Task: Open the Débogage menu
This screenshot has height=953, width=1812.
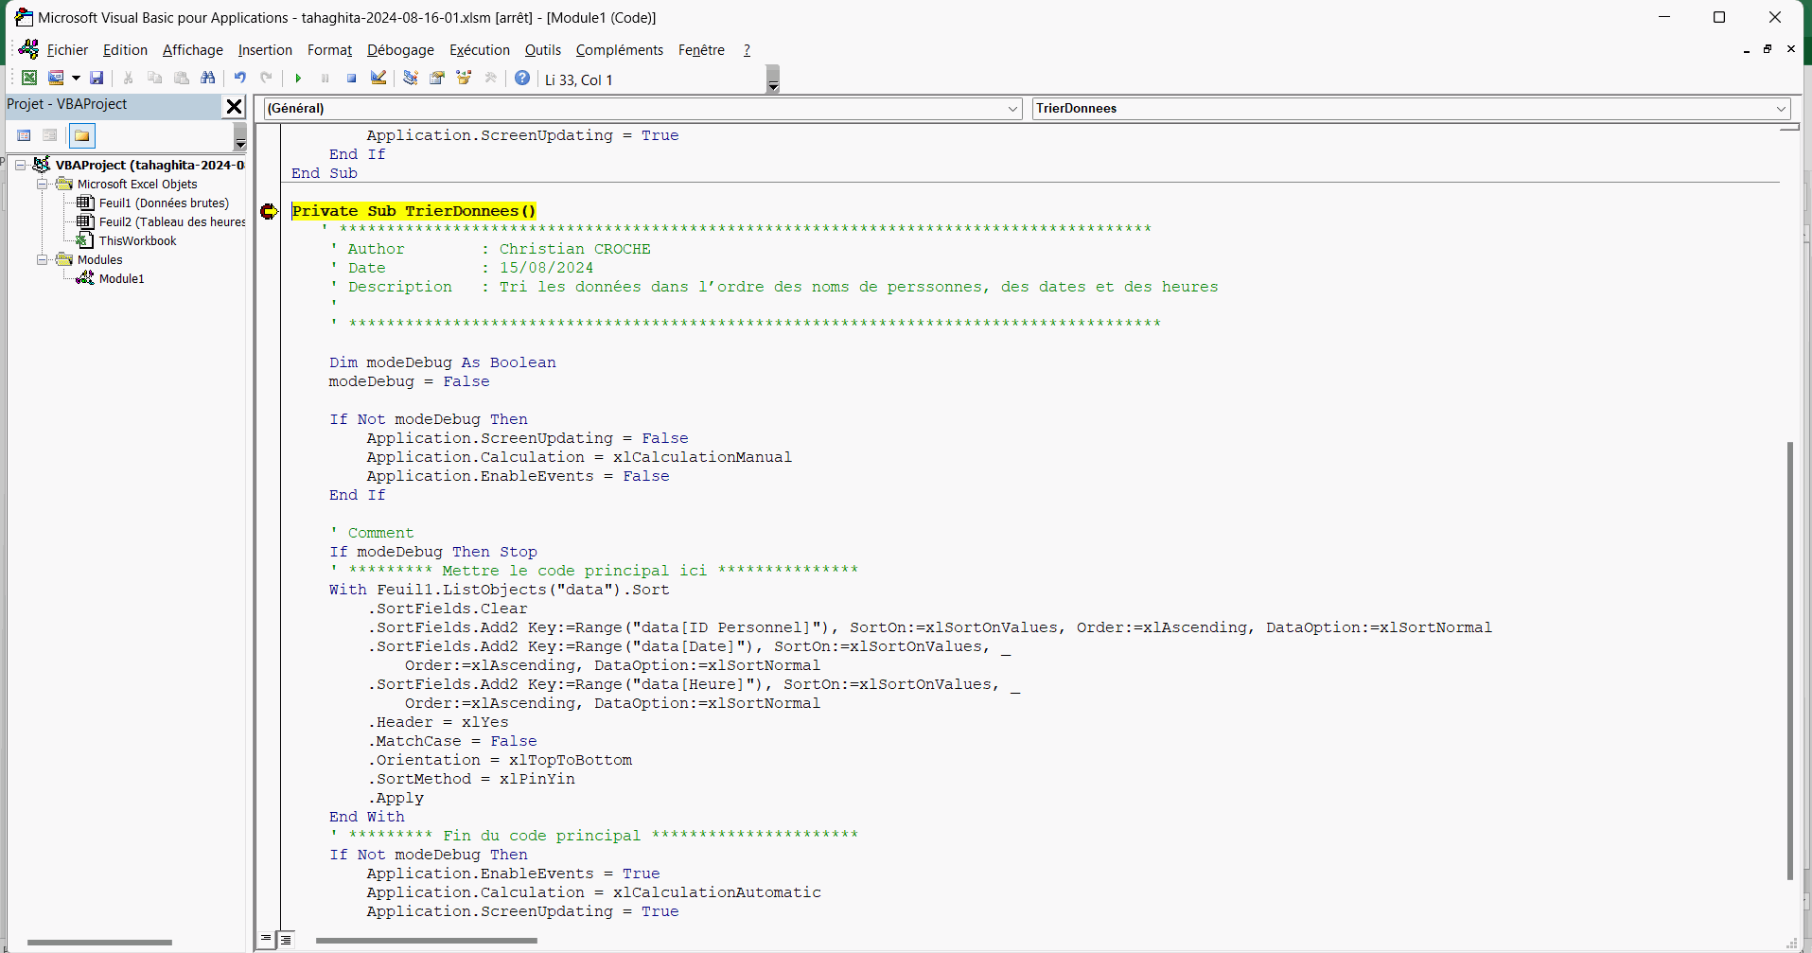Action: pos(400,50)
